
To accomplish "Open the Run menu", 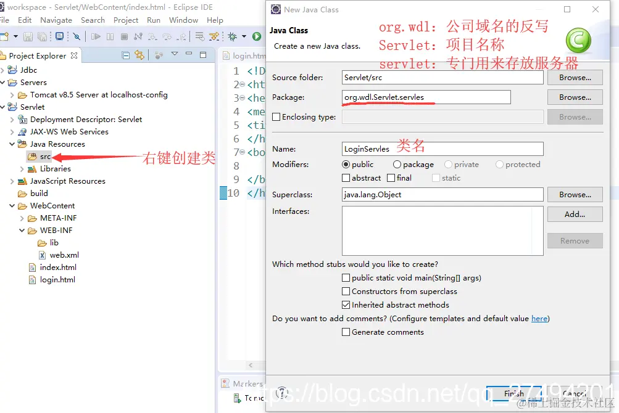I will click(x=154, y=20).
